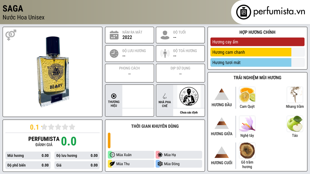Click the Nghệ tây saffron note image
The height and width of the screenshot is (174, 310).
coord(247,124)
